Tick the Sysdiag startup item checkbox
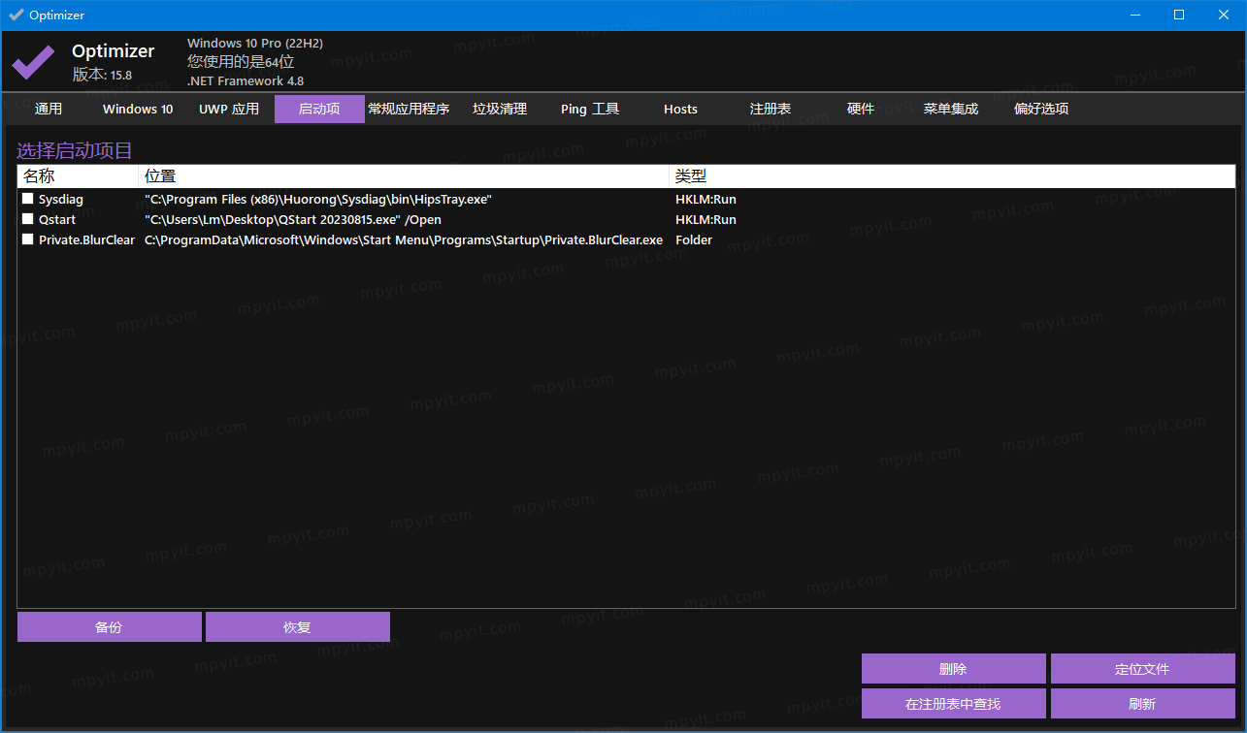 (x=28, y=199)
